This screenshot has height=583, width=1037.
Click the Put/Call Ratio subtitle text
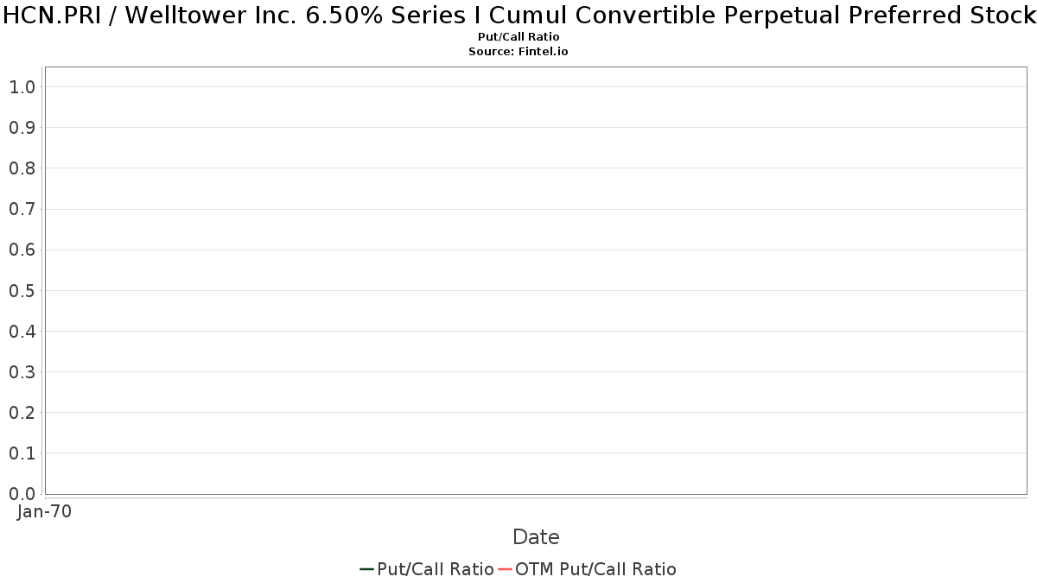point(518,37)
